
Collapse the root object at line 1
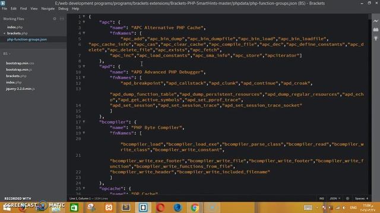coord(84,17)
